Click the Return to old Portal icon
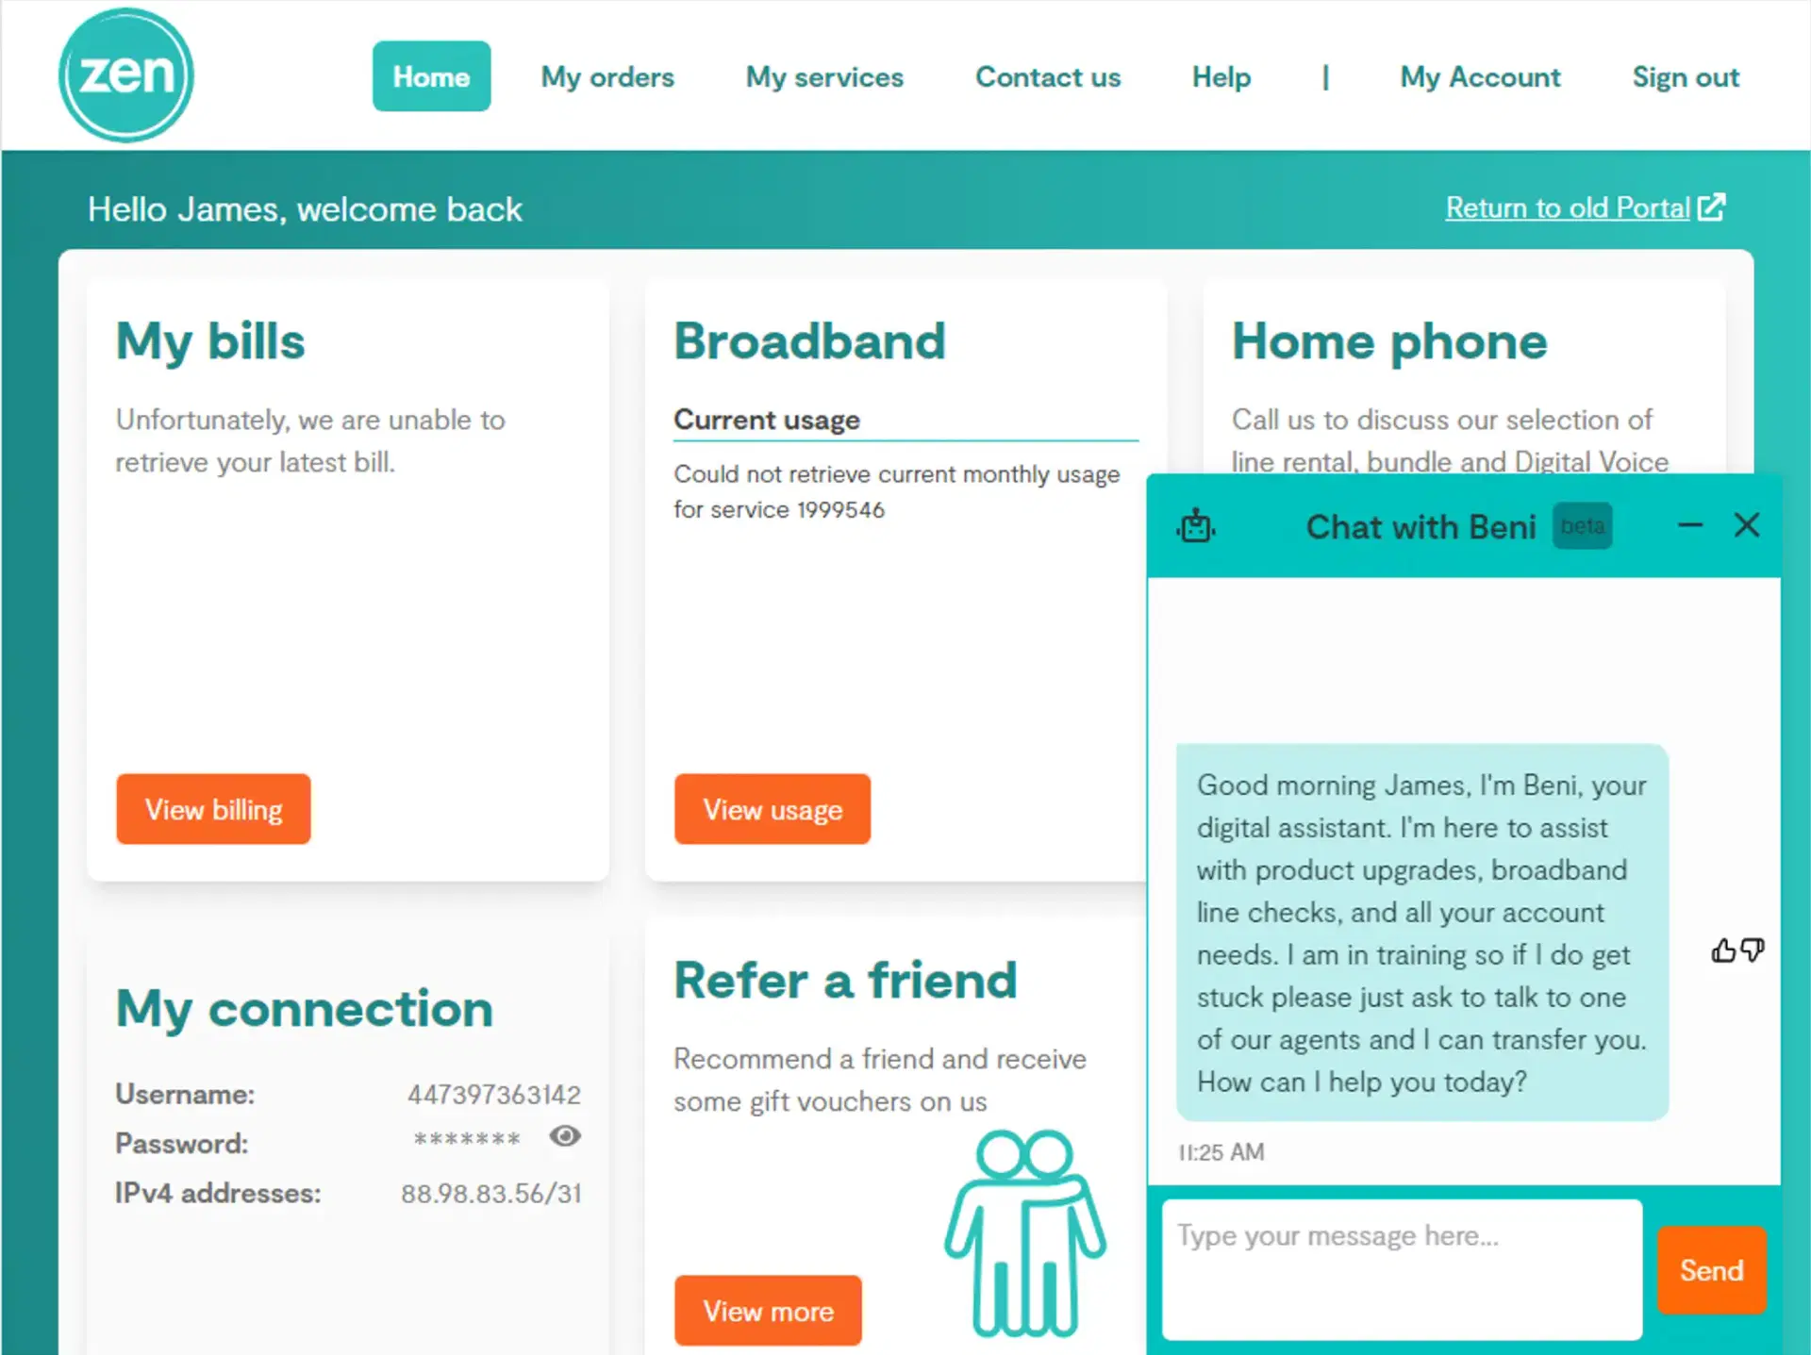 pyautogui.click(x=1714, y=207)
